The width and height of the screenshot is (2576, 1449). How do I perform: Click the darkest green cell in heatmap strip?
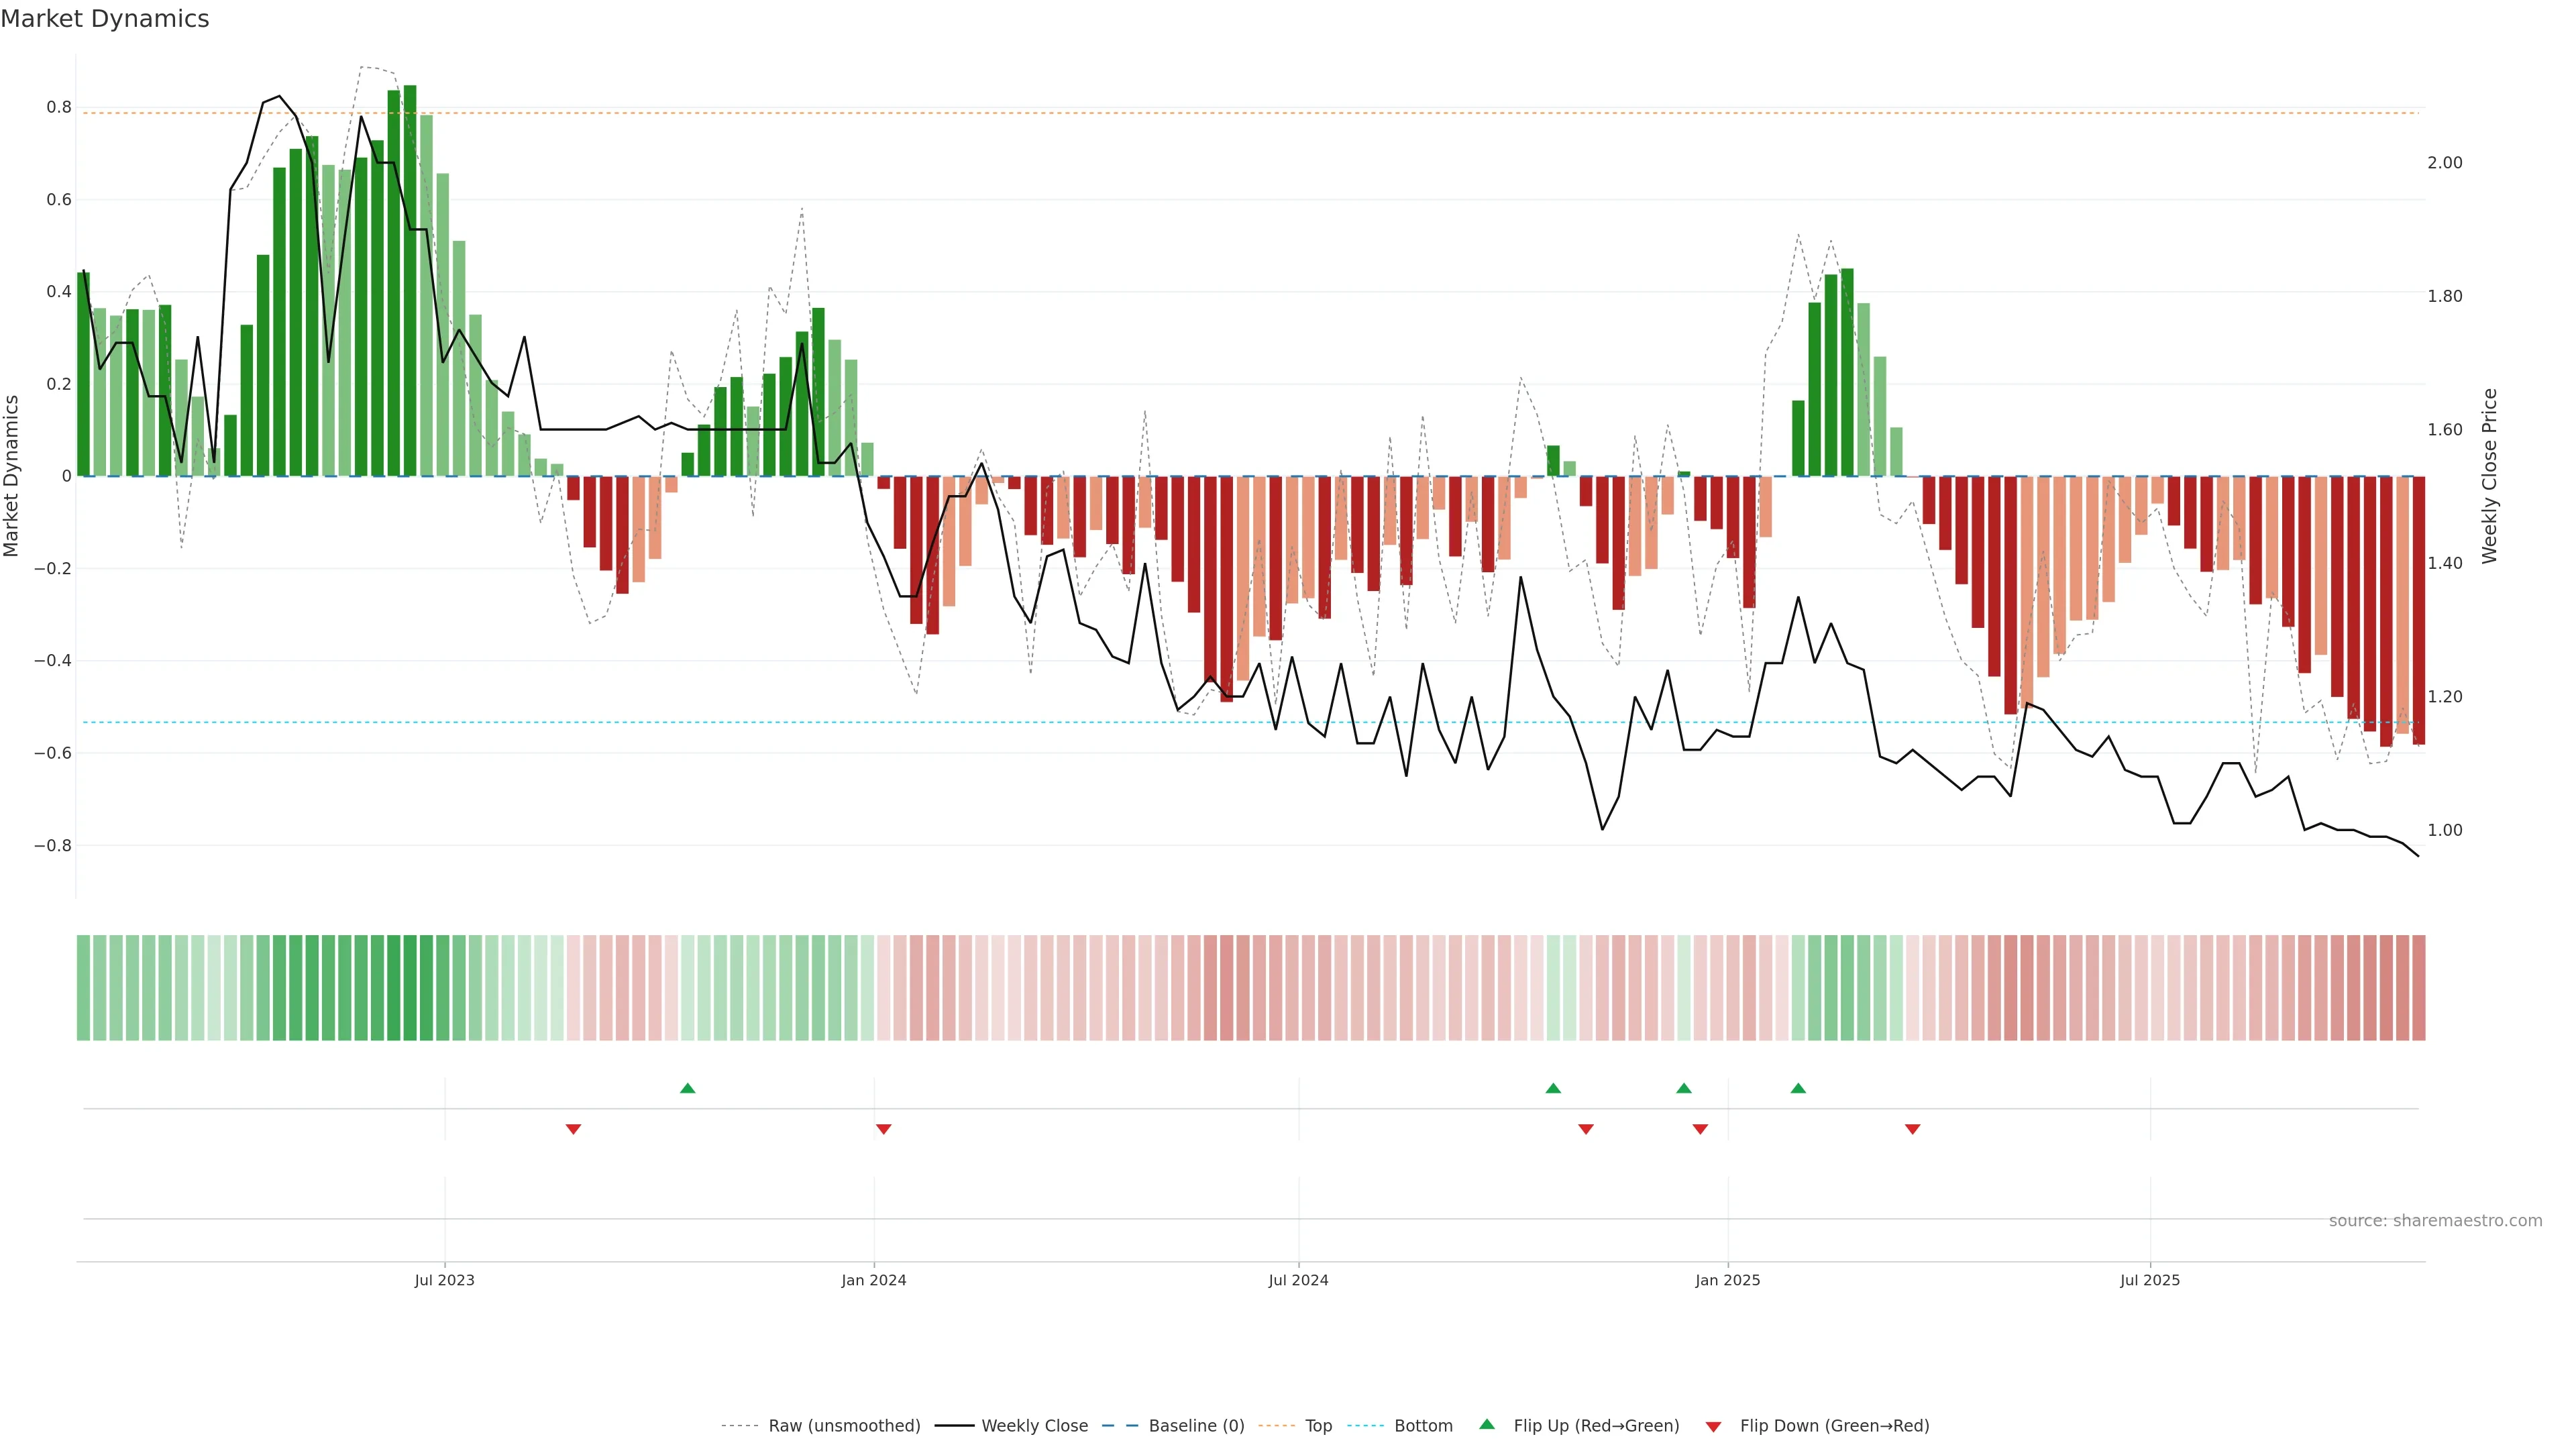pos(410,987)
